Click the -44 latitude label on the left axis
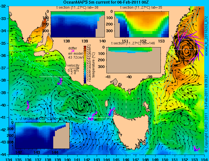Viewport: 209px width, 161px height. pos(3,155)
